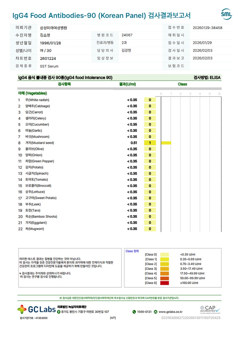243x344 pixels.
Task: Click the report title at top
Action: point(102,15)
